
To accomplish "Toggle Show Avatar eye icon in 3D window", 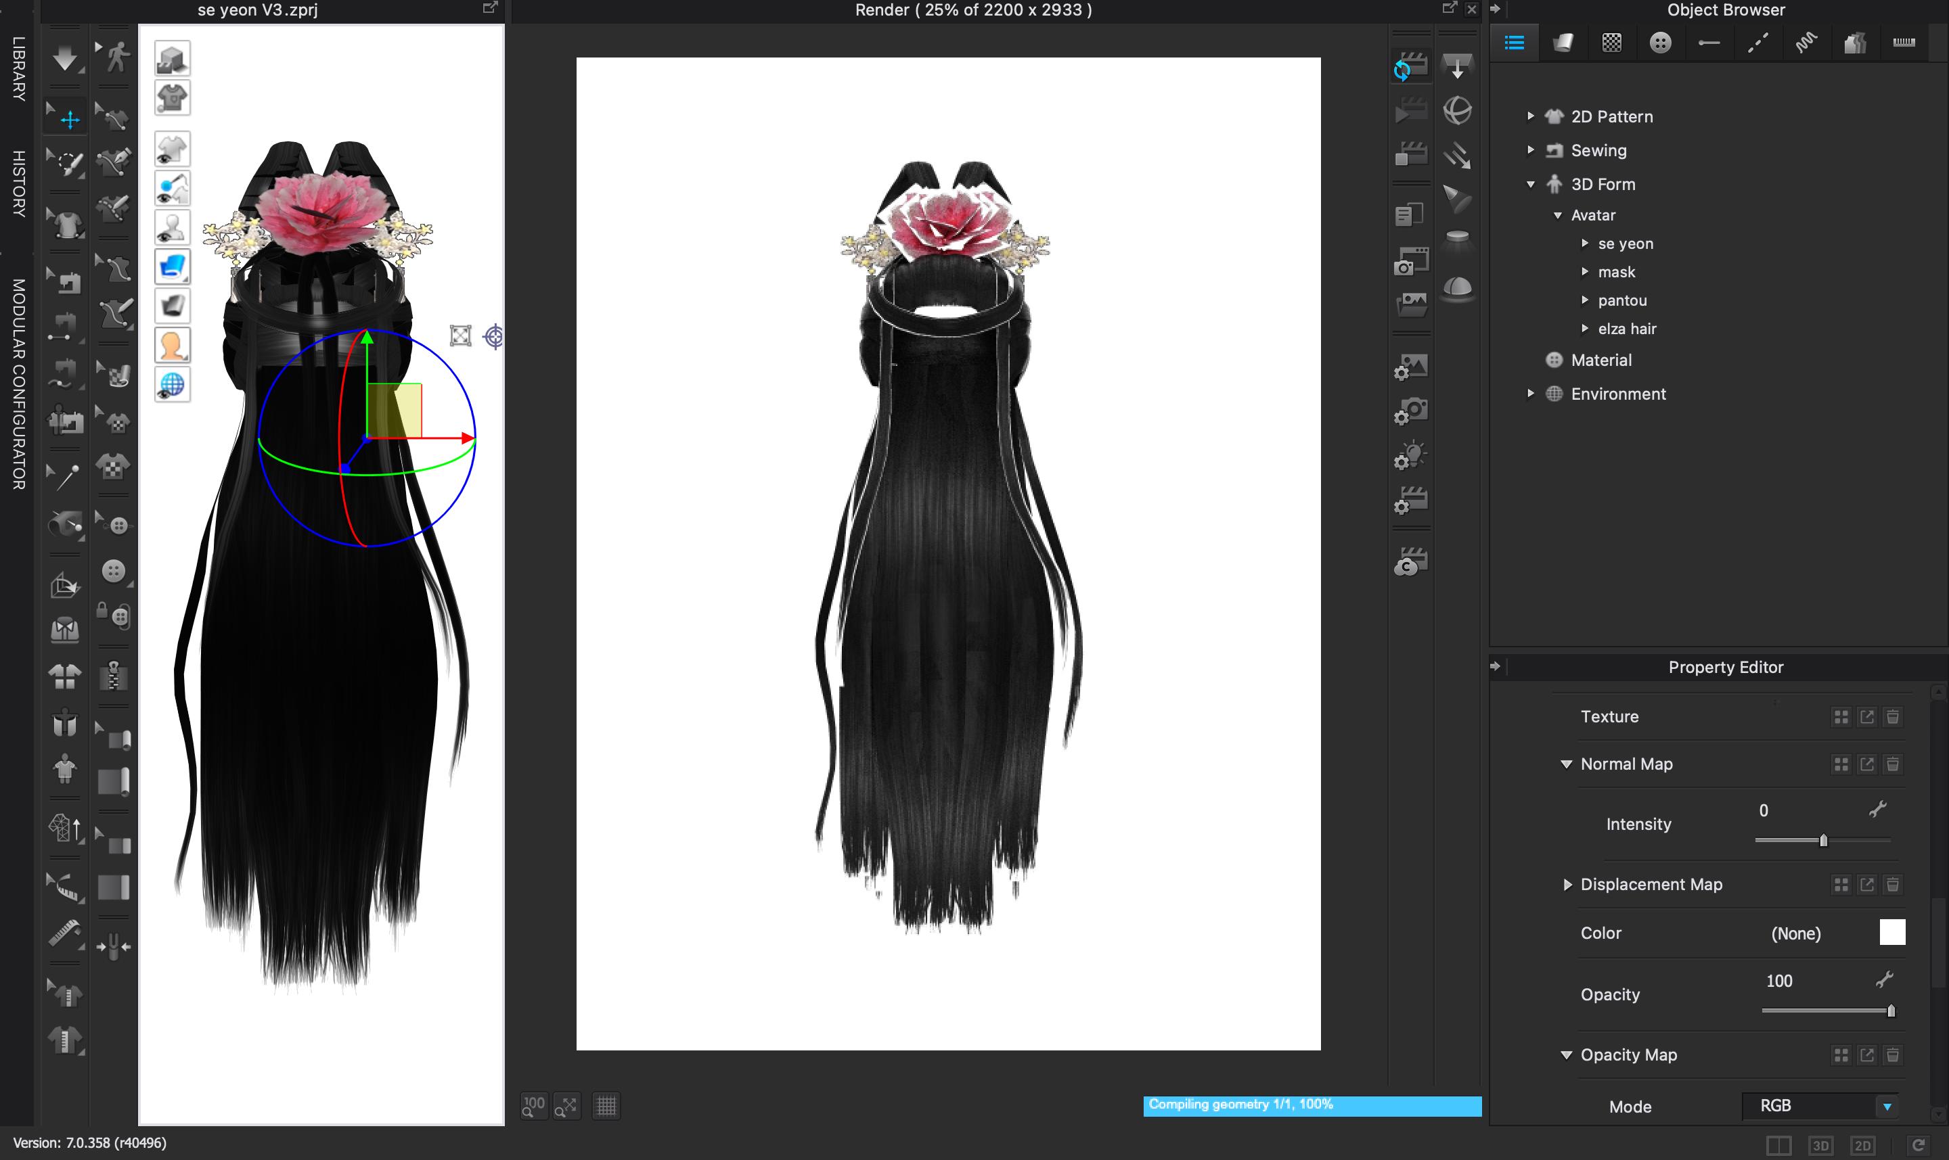I will (172, 227).
